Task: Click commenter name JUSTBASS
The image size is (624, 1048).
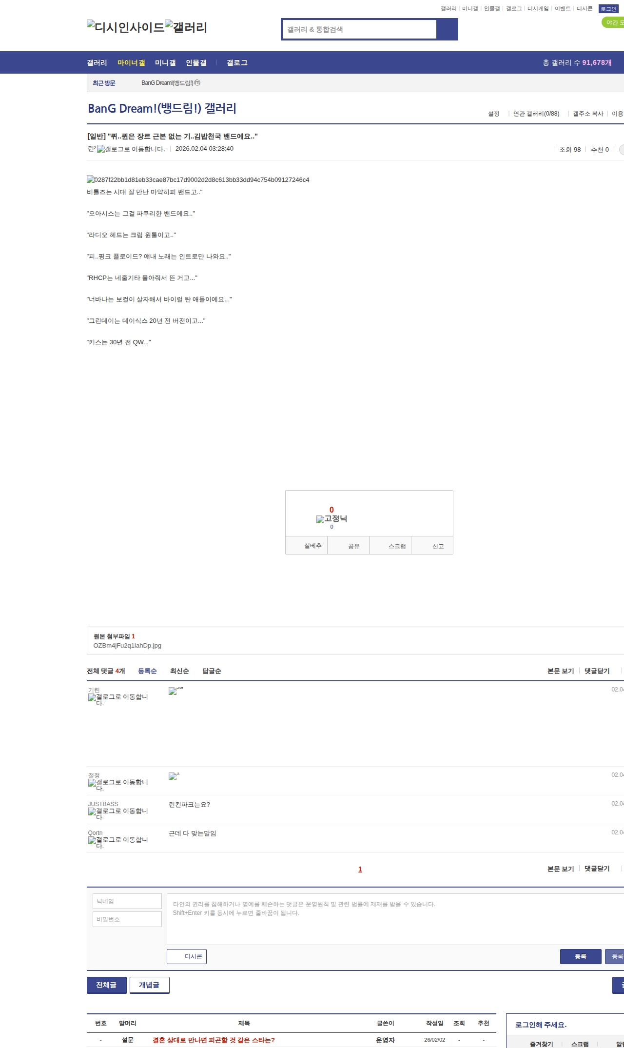Action: pos(103,804)
